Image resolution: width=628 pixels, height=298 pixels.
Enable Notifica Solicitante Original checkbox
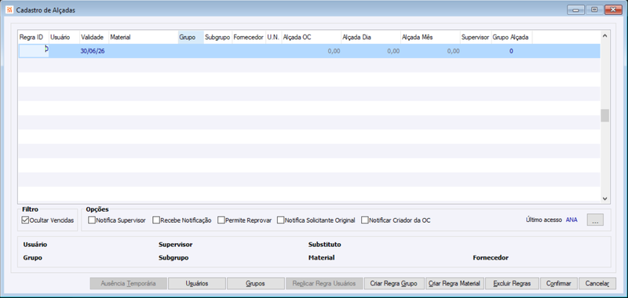pos(280,220)
